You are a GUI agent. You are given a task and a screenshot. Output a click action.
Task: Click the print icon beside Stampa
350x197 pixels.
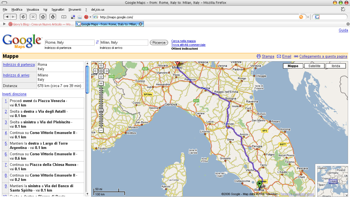coord(259,56)
